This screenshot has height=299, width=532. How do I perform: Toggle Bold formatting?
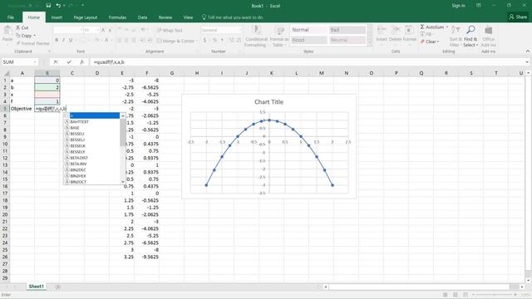tap(57, 40)
